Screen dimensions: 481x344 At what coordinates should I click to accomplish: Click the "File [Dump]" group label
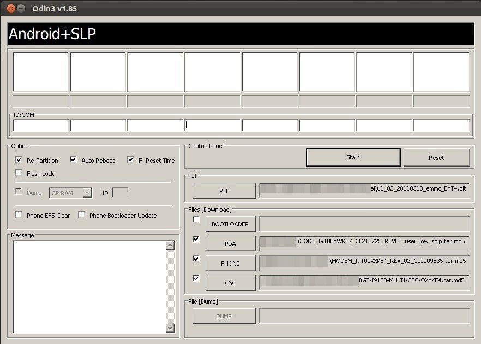[x=203, y=302]
